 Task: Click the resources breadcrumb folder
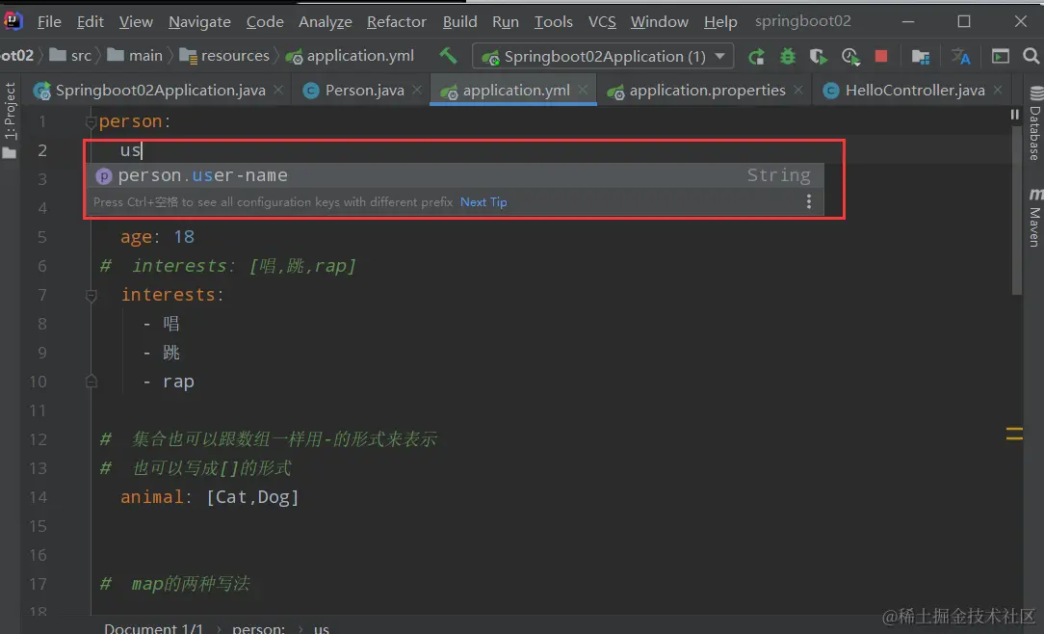[224, 56]
